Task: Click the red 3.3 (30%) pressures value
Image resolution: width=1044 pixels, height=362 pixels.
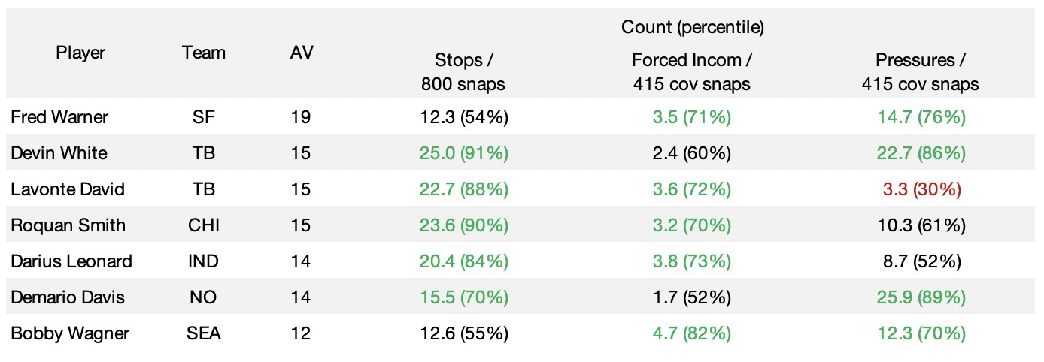Action: coord(920,189)
